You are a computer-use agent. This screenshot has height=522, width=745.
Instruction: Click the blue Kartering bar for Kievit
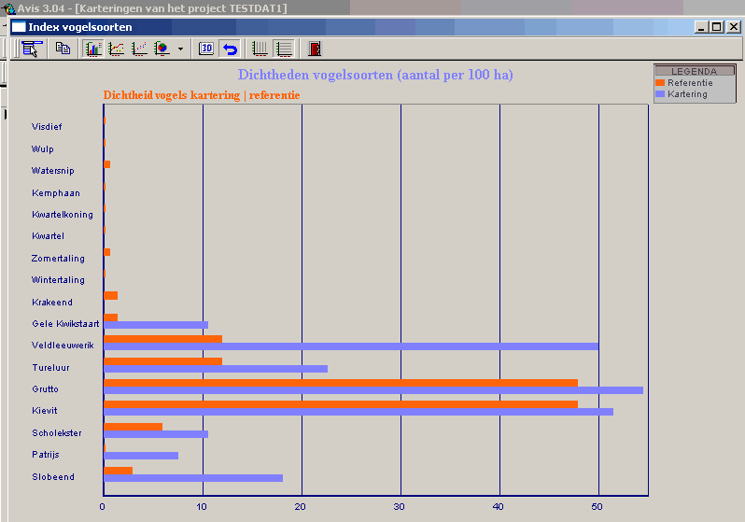point(358,412)
